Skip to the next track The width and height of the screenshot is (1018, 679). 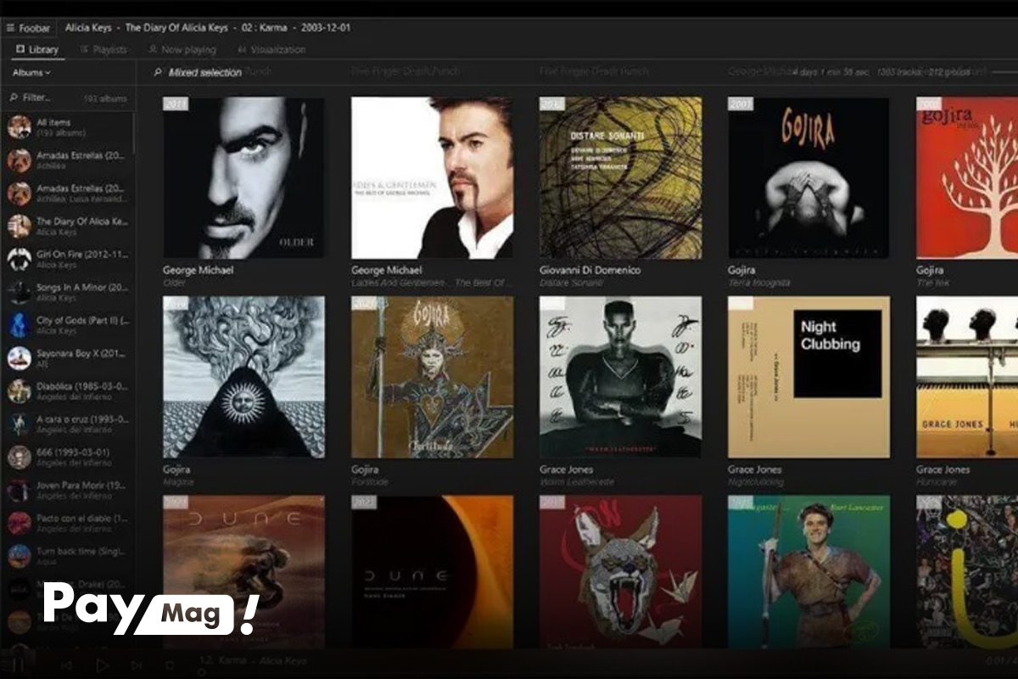(137, 665)
